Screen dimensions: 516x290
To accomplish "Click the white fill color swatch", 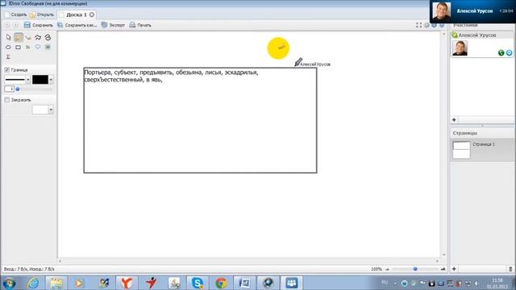I will pos(40,110).
